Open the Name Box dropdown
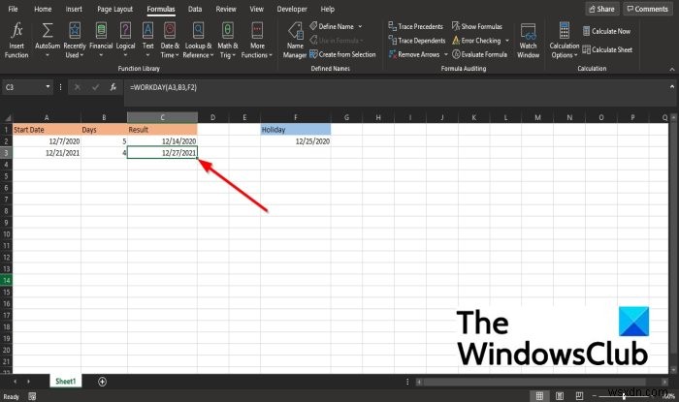679x402 pixels. pyautogui.click(x=48, y=87)
